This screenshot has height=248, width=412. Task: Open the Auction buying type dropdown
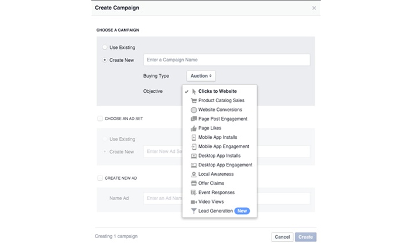click(x=201, y=76)
